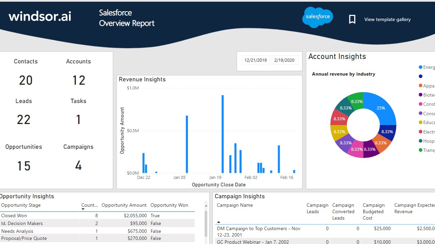Click the Opportunity Insights table scrollbar
Viewport: 435px width, 244px height.
pos(206,224)
